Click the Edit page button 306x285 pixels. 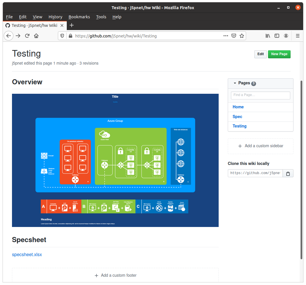tap(261, 54)
